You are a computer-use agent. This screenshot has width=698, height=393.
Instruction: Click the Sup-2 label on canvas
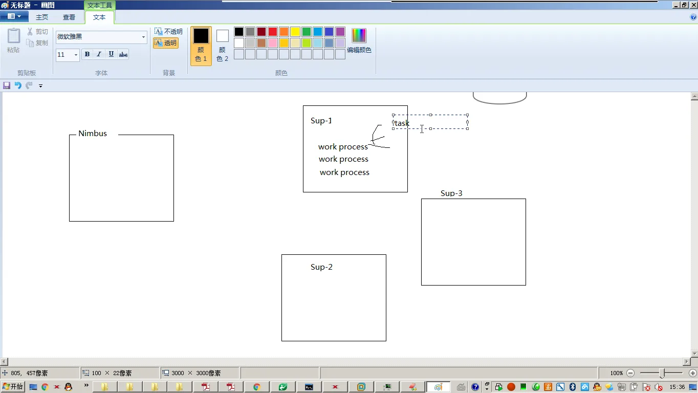(321, 267)
